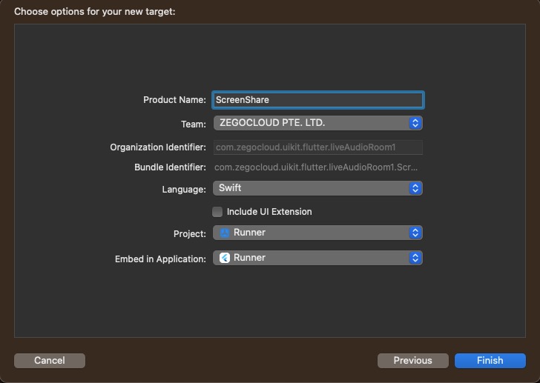Viewport: 540px width, 383px height.
Task: Go back with the Previous button
Action: coord(413,361)
